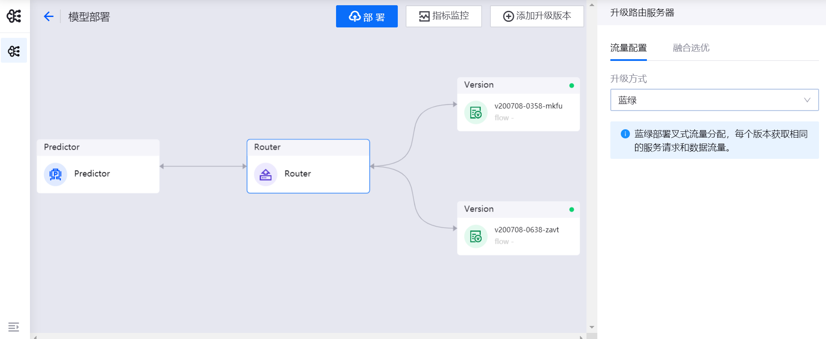Open the 升级方式 dropdown showing 蓝绿
Viewport: 826px width, 339px height.
tap(714, 100)
